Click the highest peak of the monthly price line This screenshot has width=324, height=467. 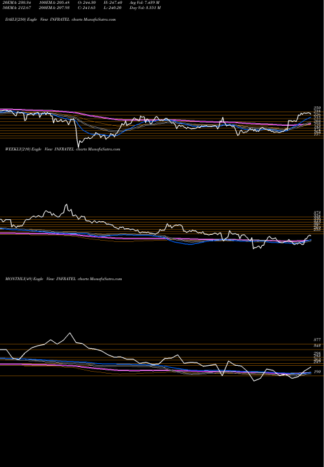(70, 333)
